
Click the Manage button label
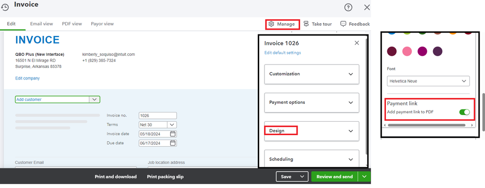pyautogui.click(x=286, y=24)
